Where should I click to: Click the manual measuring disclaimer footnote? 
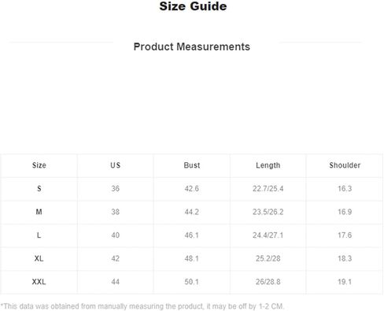142,306
